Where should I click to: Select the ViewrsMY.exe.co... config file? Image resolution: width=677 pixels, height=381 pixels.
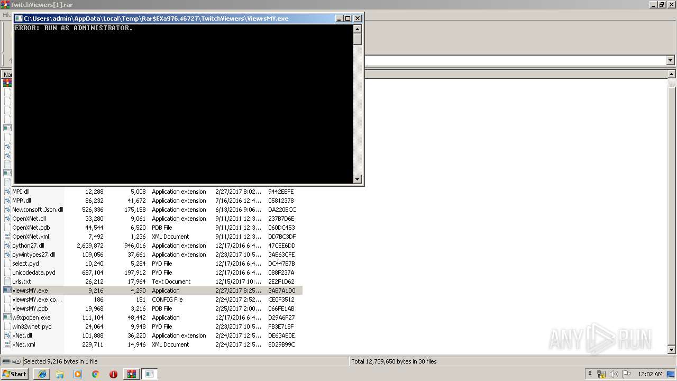pos(37,300)
